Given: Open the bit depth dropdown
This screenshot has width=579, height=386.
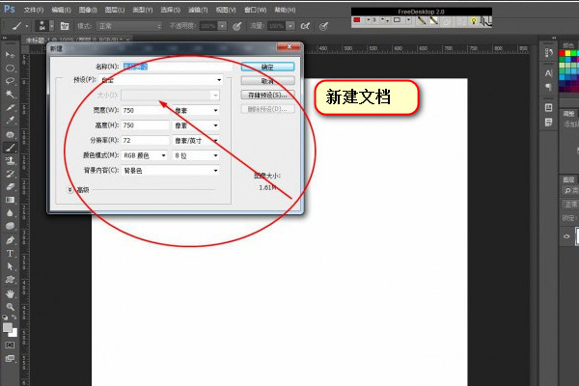Looking at the screenshot, I should tap(196, 155).
